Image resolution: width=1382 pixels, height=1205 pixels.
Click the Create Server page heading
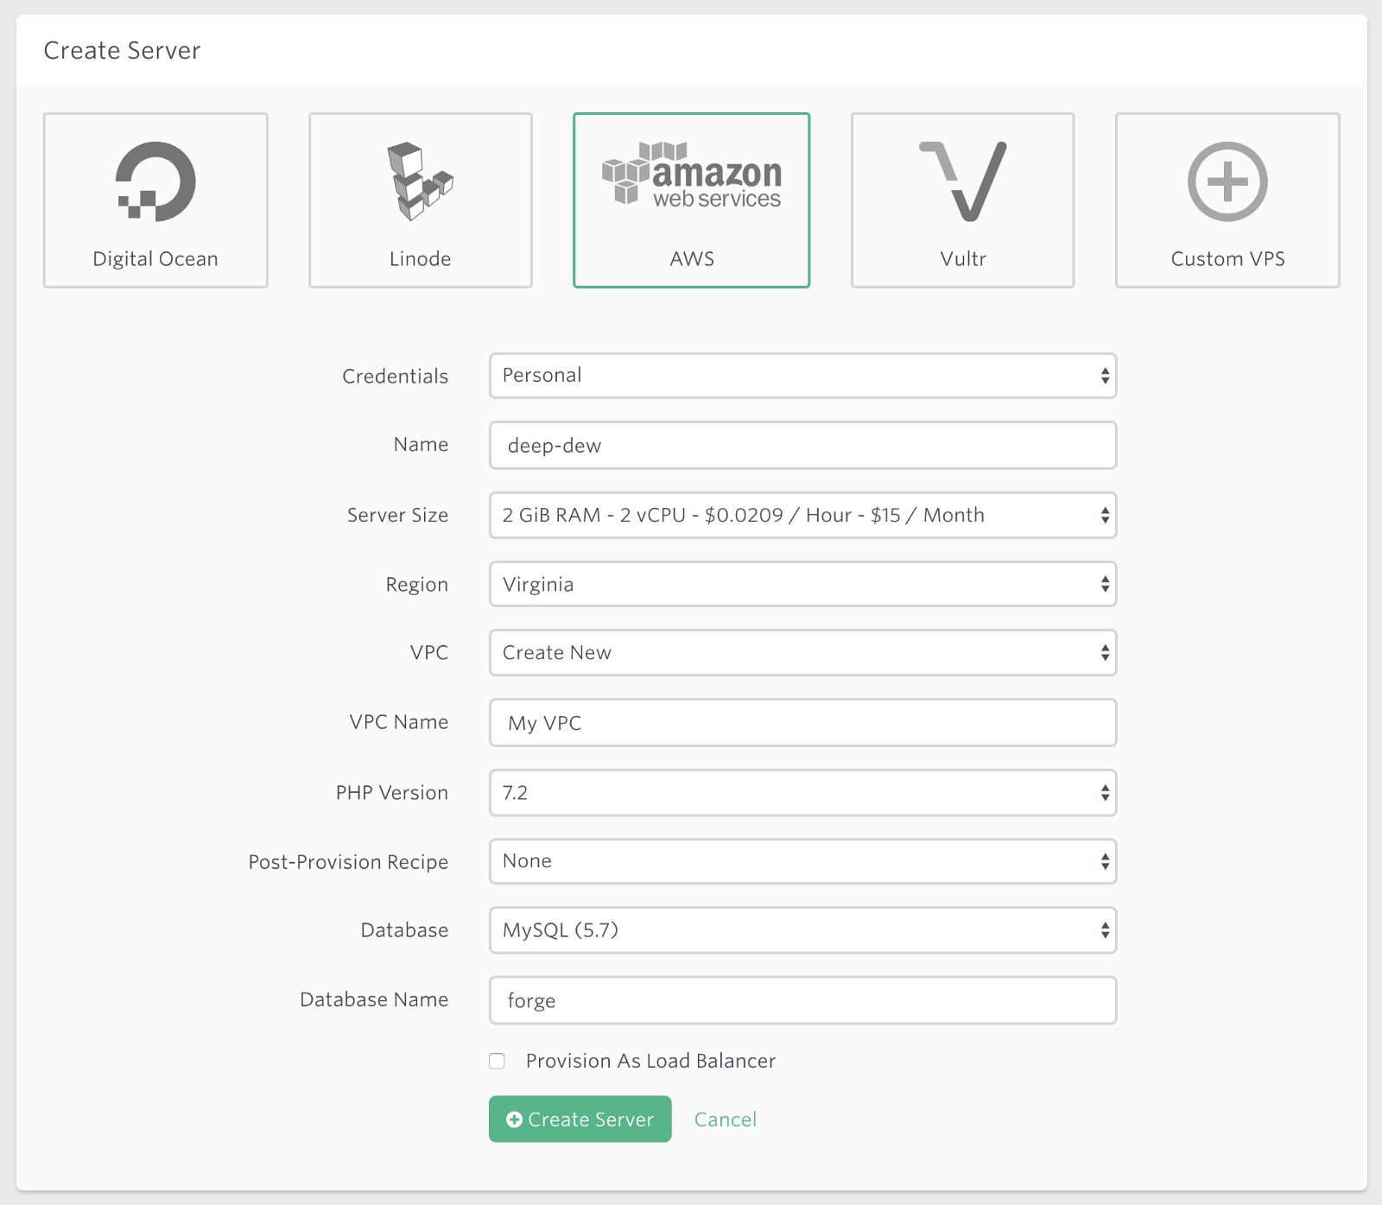122,50
